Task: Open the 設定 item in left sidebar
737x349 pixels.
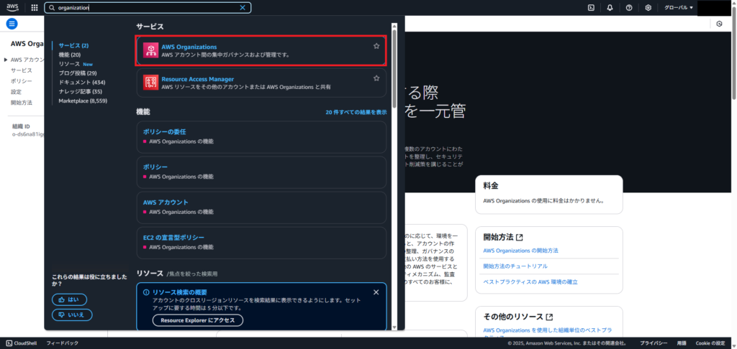Action: coord(16,92)
